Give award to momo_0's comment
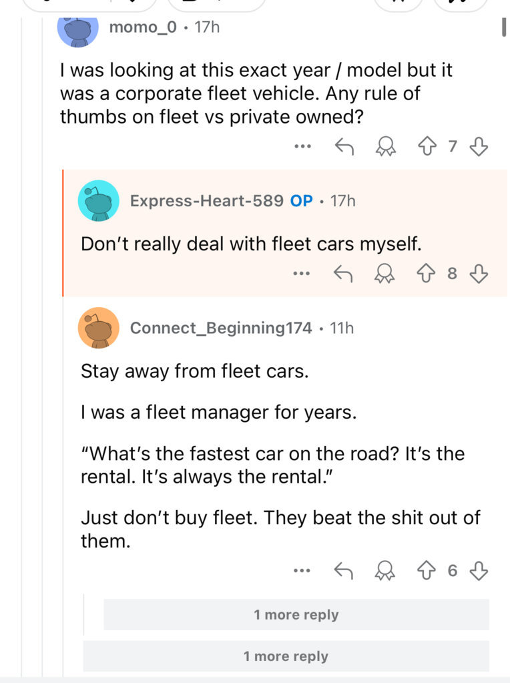This screenshot has width=510, height=683. click(385, 146)
